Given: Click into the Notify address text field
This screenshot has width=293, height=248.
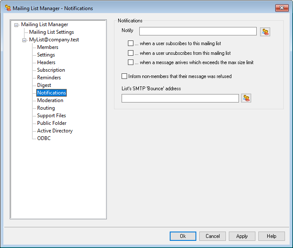Looking at the screenshot, I should pyautogui.click(x=198, y=31).
